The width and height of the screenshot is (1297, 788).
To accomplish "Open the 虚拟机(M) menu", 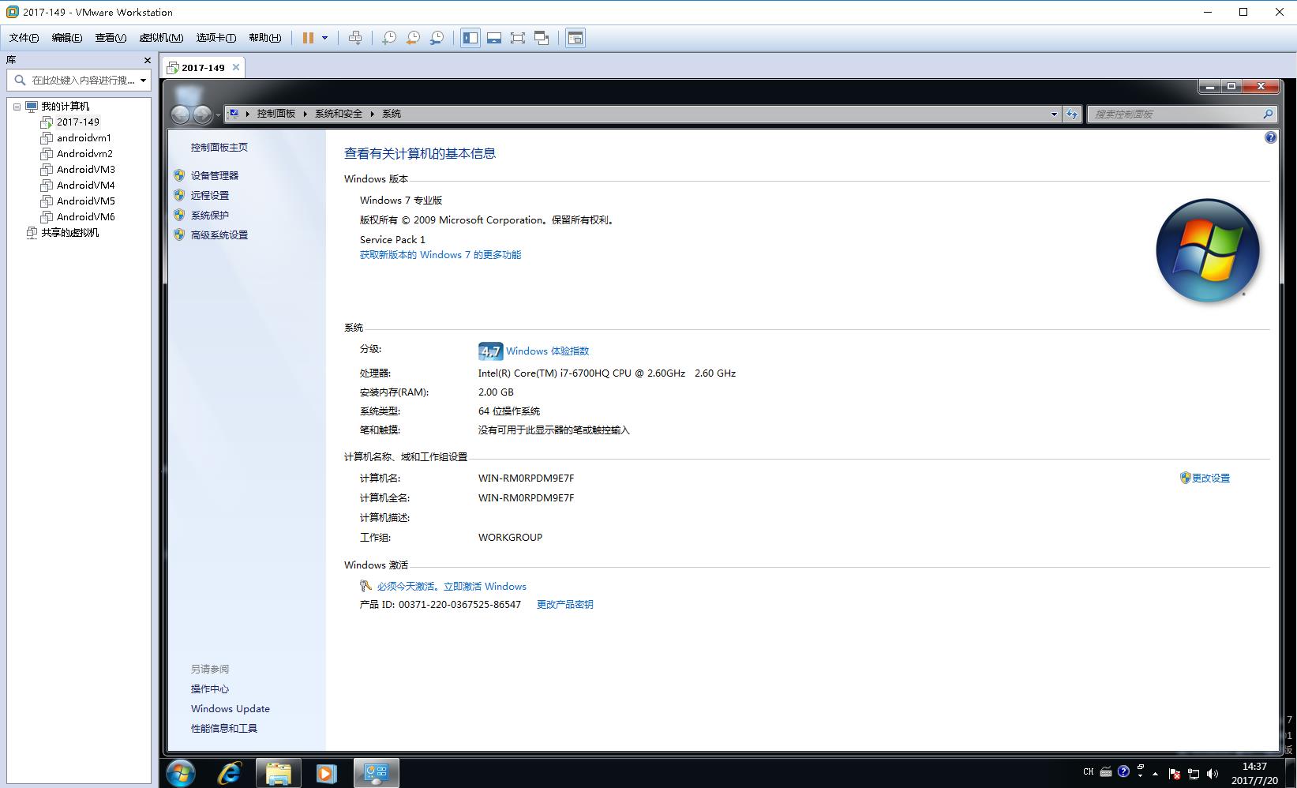I will tap(161, 38).
